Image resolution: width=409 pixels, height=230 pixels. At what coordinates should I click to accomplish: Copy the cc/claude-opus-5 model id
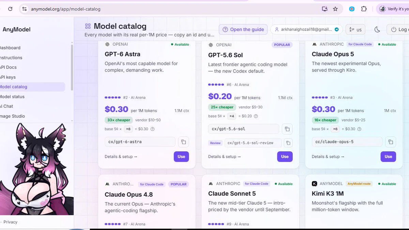click(x=391, y=142)
